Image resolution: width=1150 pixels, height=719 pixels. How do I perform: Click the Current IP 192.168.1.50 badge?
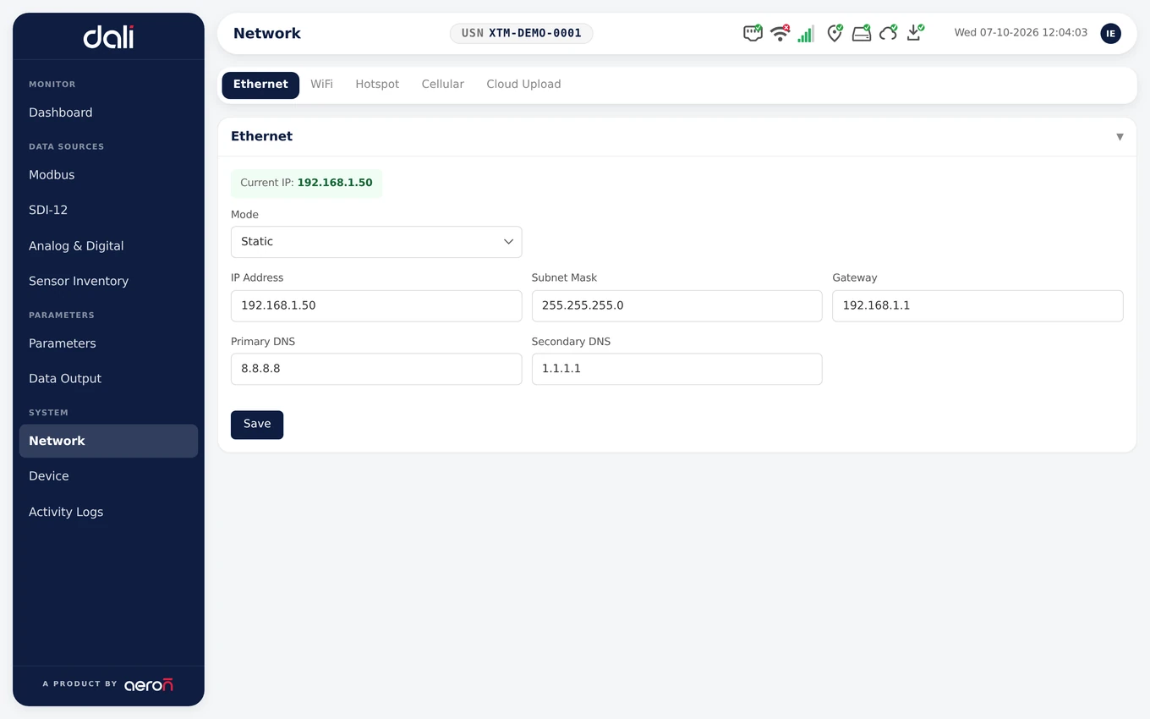click(306, 183)
